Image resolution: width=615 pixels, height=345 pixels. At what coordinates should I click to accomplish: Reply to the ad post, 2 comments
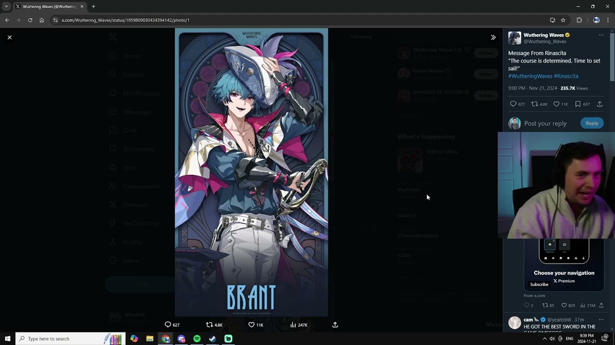[x=529, y=305]
